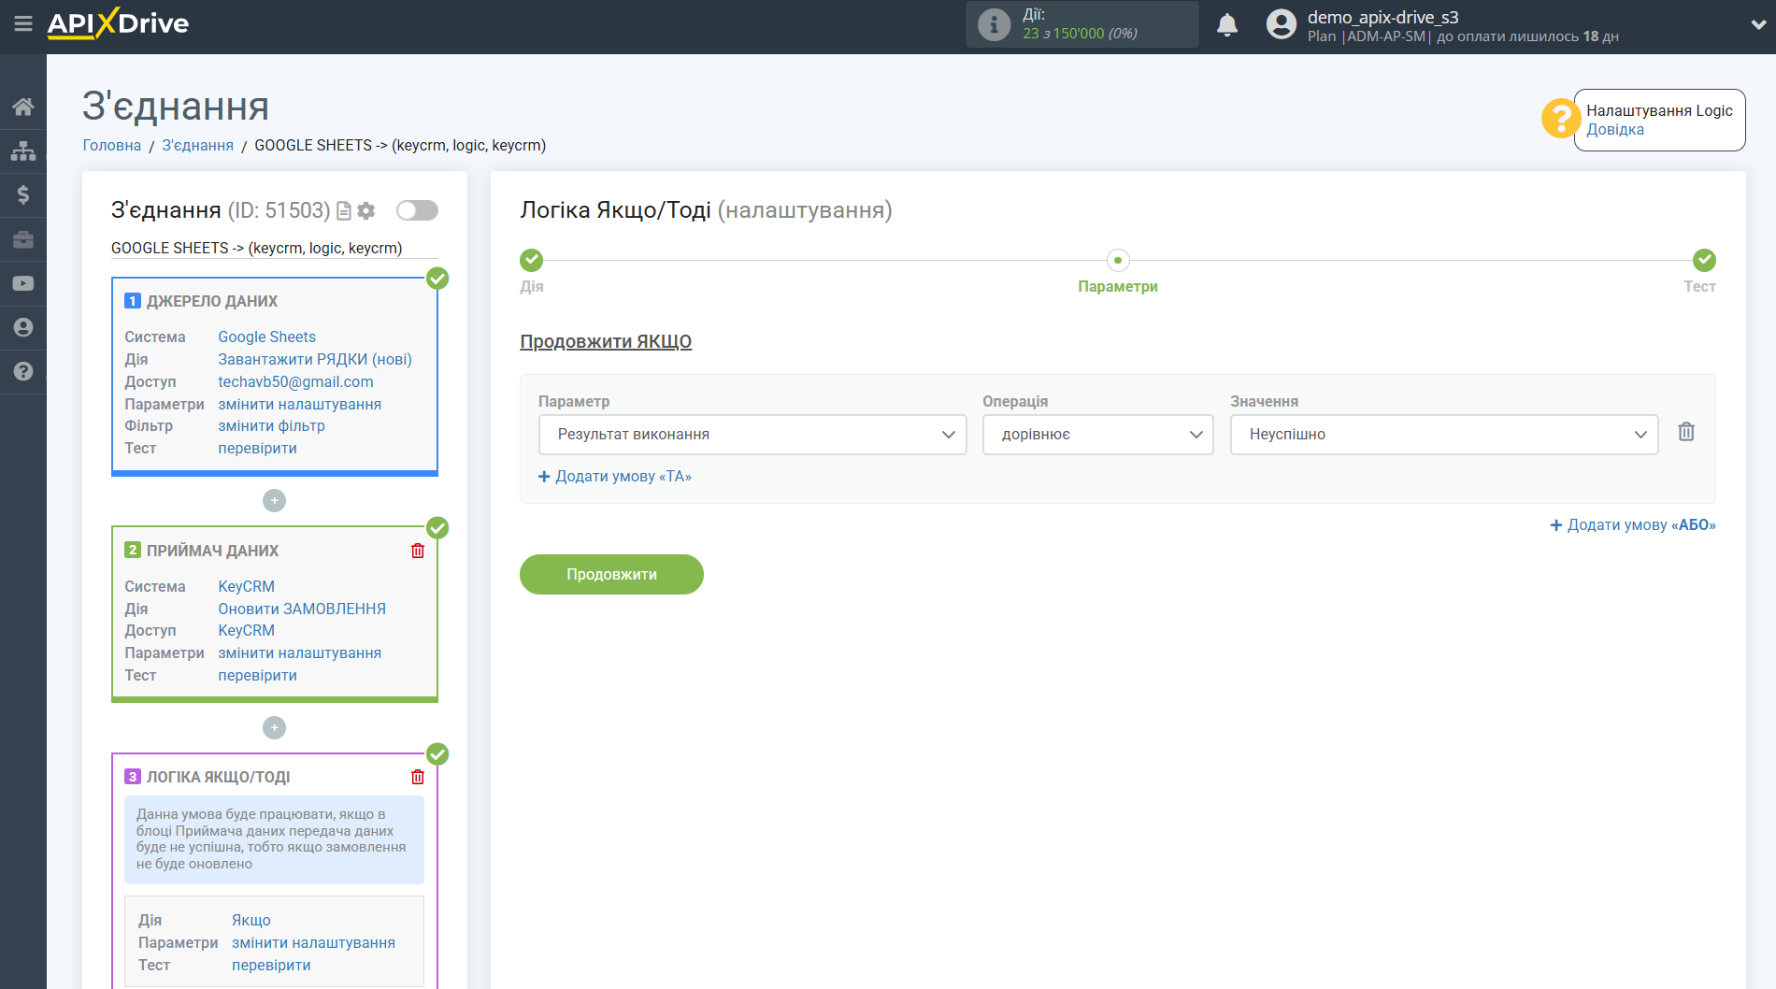
Task: Click Додати умову «АБО»
Action: [x=1633, y=525]
